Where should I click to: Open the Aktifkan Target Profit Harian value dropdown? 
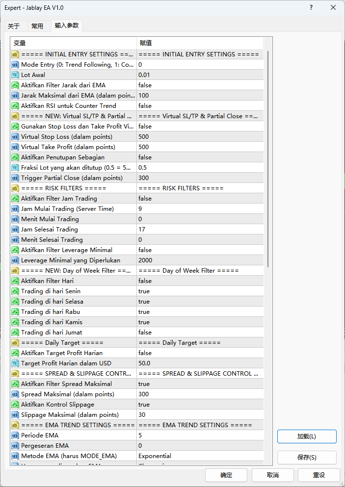(200, 353)
